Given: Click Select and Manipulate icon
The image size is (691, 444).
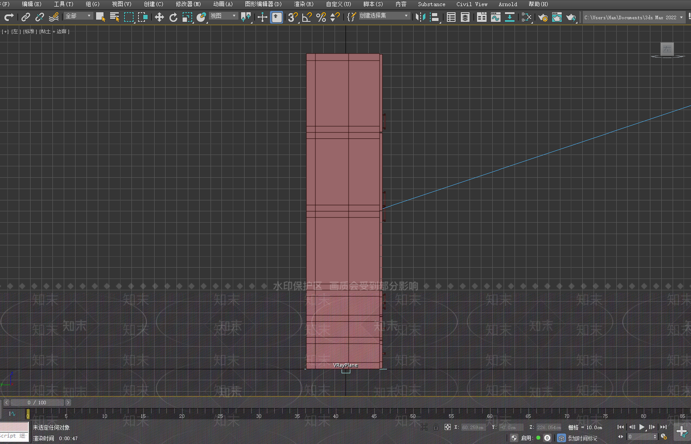Looking at the screenshot, I should [x=263, y=17].
